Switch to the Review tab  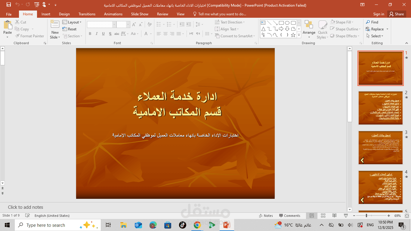(162, 14)
